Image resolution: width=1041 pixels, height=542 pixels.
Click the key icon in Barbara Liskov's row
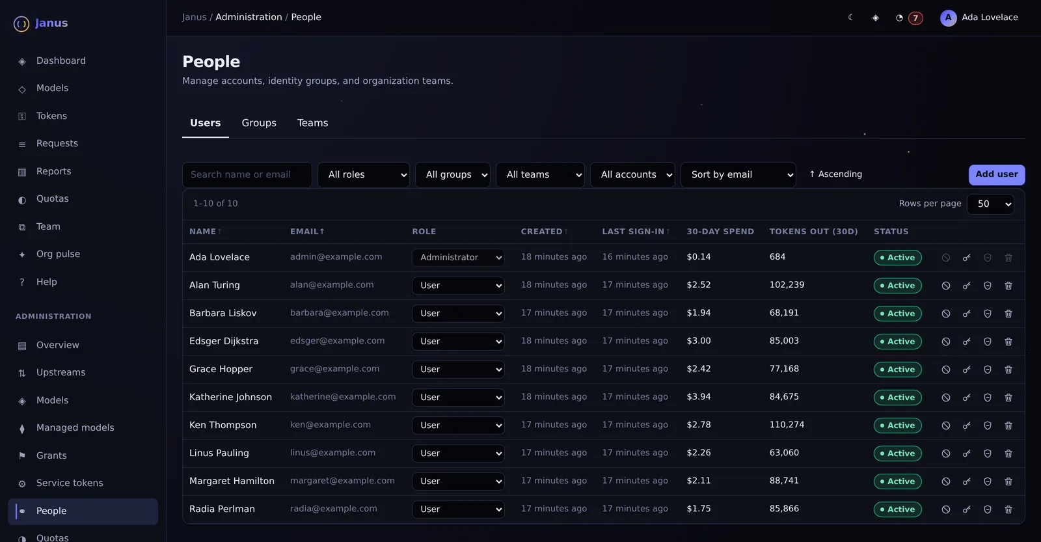pyautogui.click(x=967, y=314)
